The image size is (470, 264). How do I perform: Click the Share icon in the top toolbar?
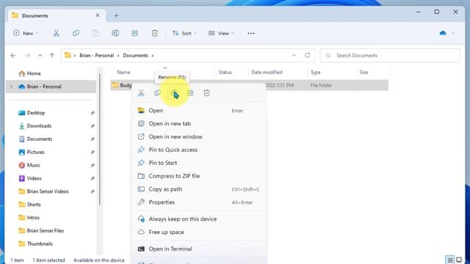(135, 33)
